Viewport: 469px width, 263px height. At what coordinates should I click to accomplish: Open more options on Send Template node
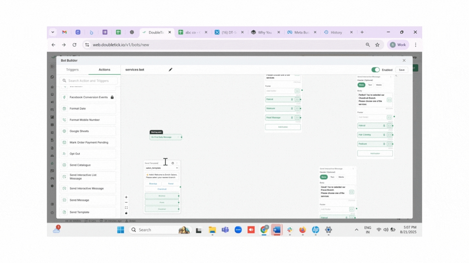[177, 163]
